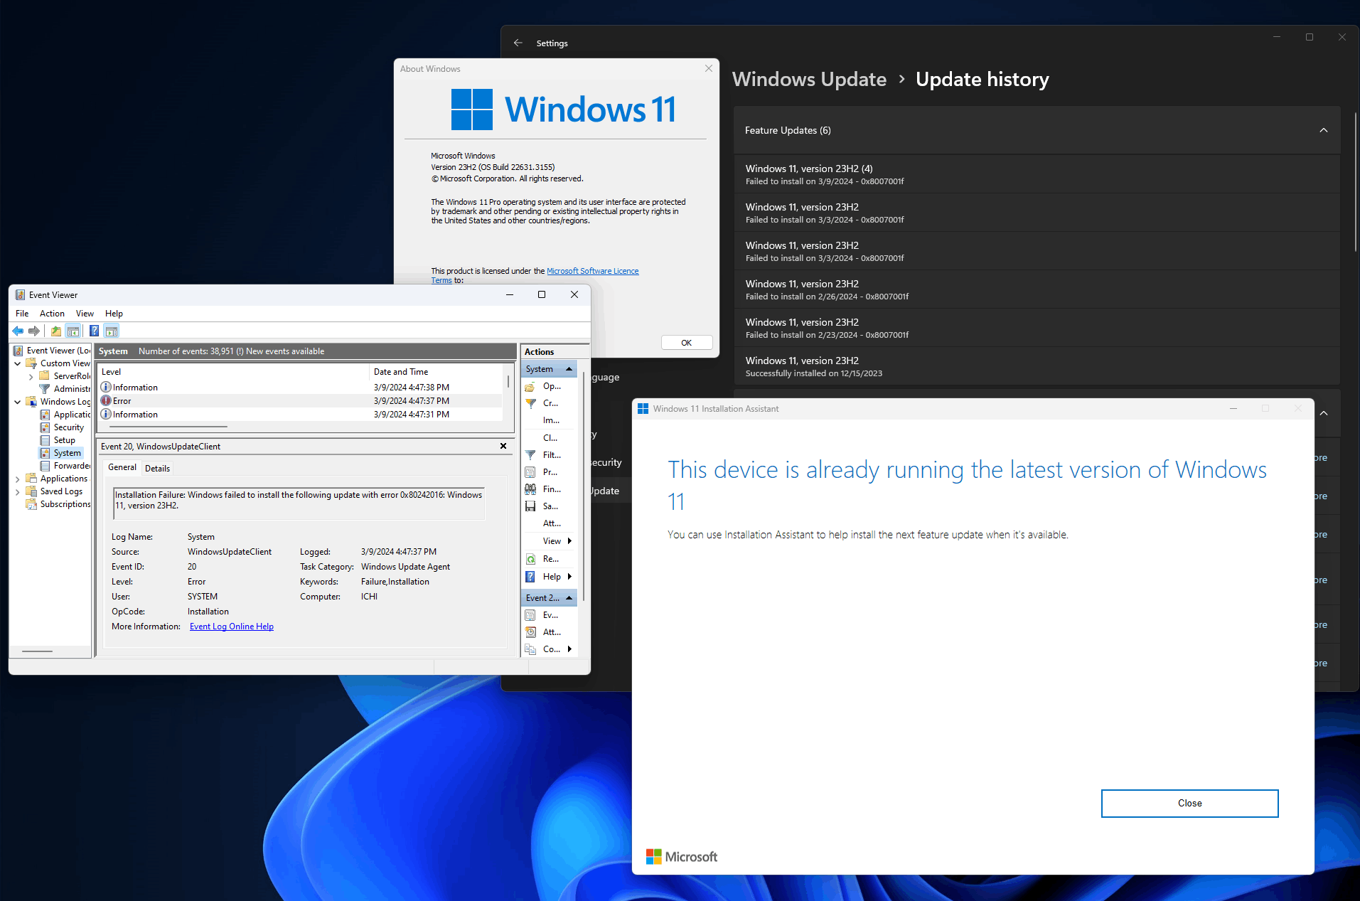Screen dimensions: 1360x901
Task: Select the Information event at 4:47:38 PM
Action: pyautogui.click(x=301, y=388)
